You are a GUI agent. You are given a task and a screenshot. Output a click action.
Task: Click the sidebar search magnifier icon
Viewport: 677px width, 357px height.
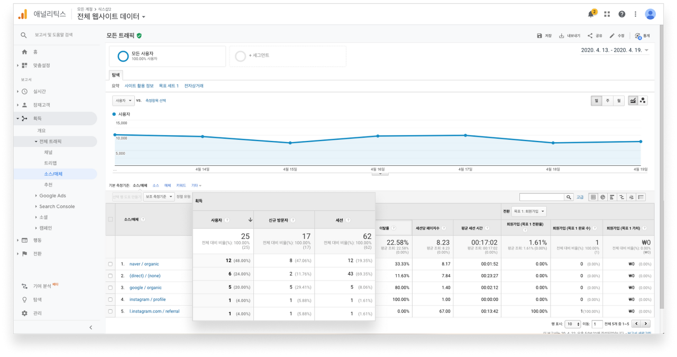(24, 35)
